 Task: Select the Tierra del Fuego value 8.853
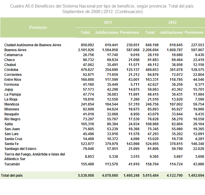(x=89, y=157)
